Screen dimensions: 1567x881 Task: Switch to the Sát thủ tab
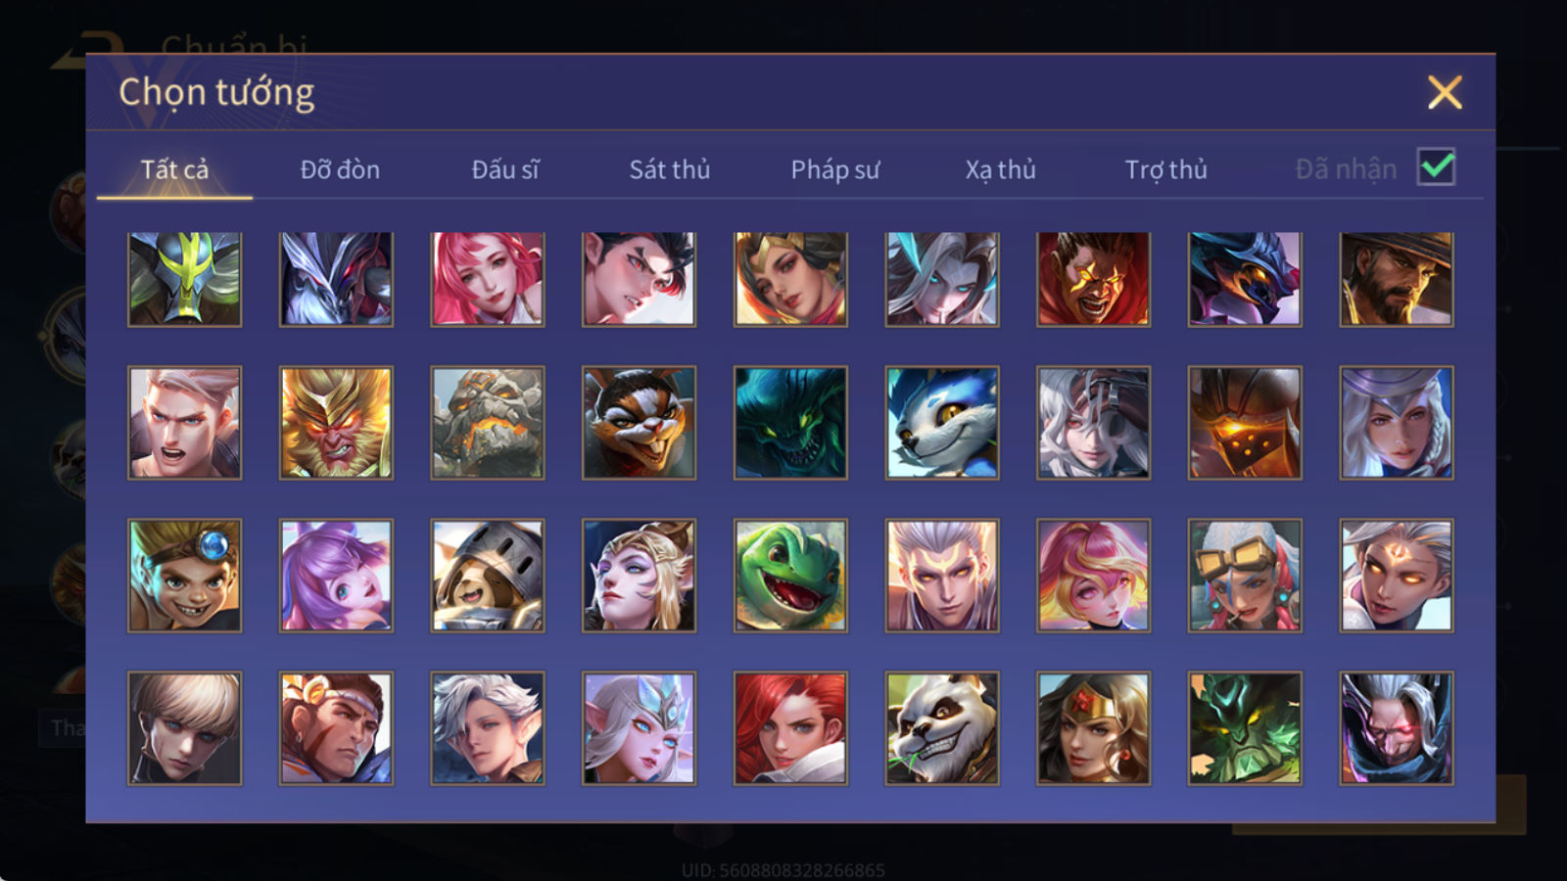pos(669,169)
